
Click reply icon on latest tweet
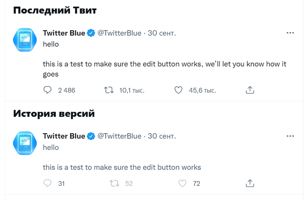(x=48, y=90)
